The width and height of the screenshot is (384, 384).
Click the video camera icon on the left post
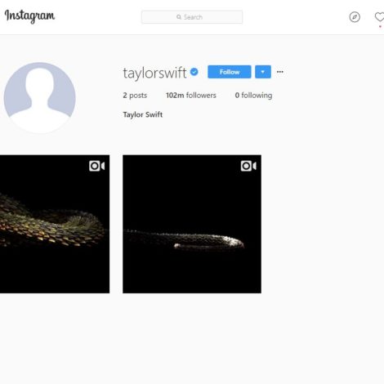click(97, 166)
